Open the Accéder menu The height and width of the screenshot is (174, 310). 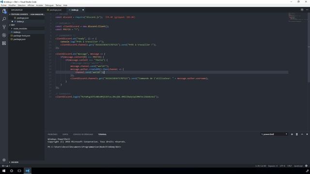[40, 5]
